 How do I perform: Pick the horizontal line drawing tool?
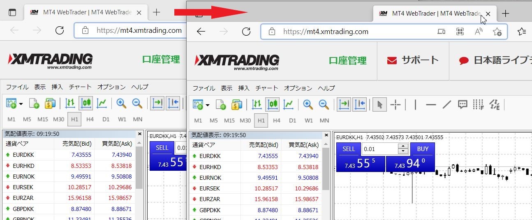point(431,105)
